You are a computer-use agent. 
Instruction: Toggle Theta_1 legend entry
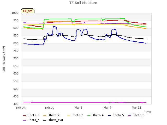coord(31,115)
